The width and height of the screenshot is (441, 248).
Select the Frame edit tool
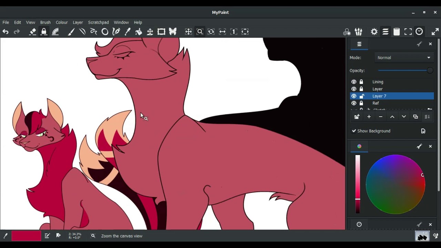(161, 32)
